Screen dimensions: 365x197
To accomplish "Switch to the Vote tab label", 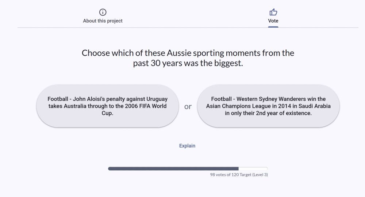I will (273, 21).
